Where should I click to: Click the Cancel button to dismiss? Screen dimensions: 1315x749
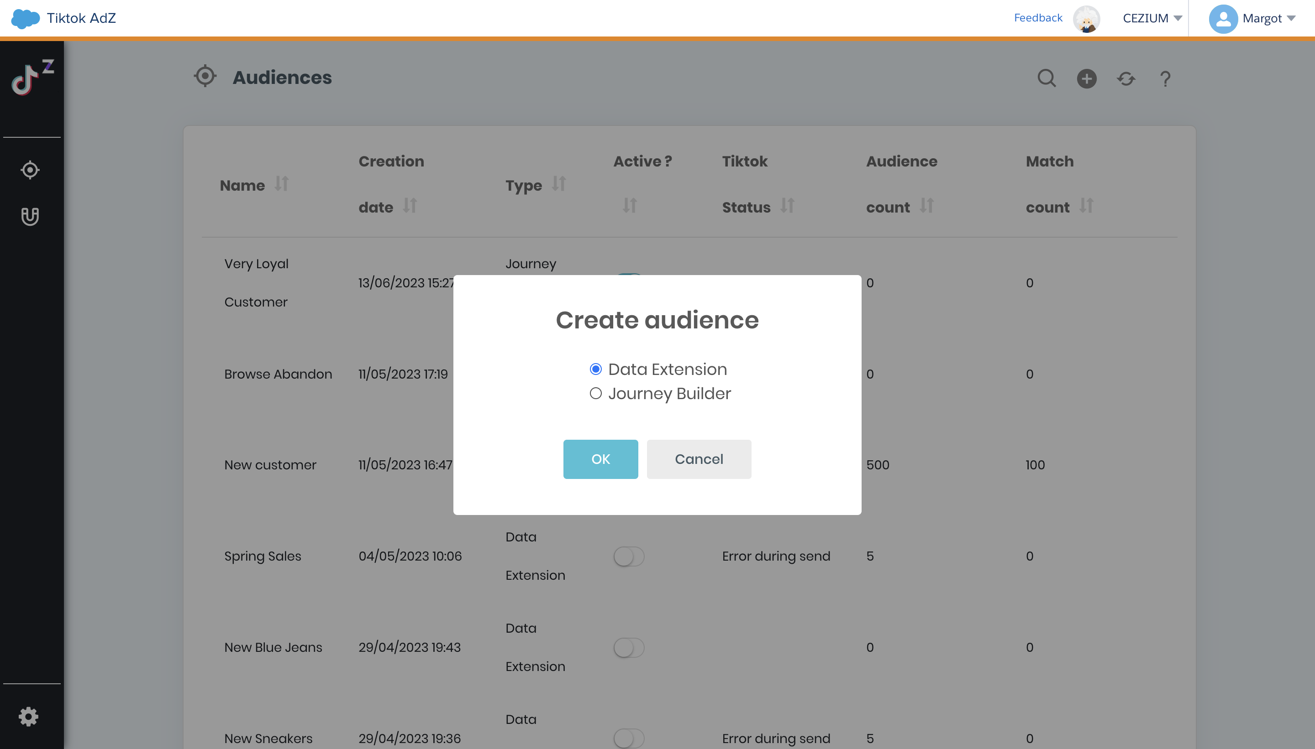(699, 459)
